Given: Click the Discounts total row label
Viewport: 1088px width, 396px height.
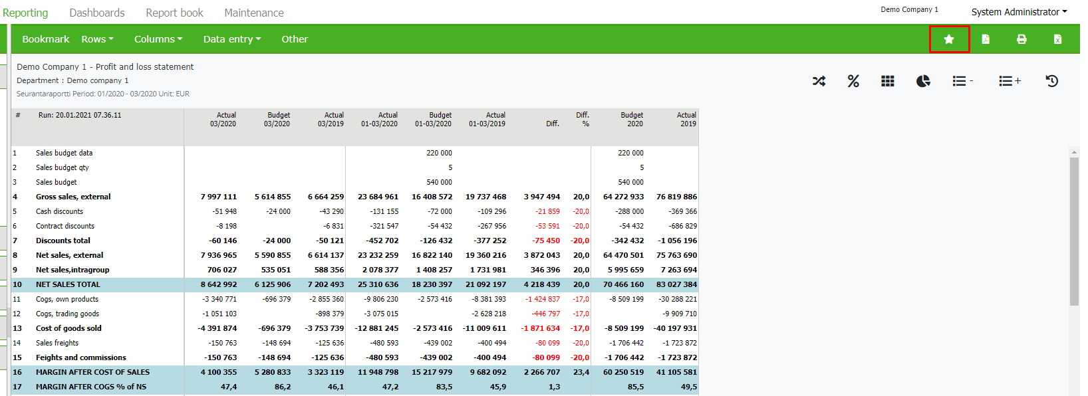Looking at the screenshot, I should [x=63, y=241].
